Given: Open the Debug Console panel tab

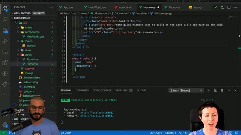Looking at the screenshot, I should tap(102, 90).
